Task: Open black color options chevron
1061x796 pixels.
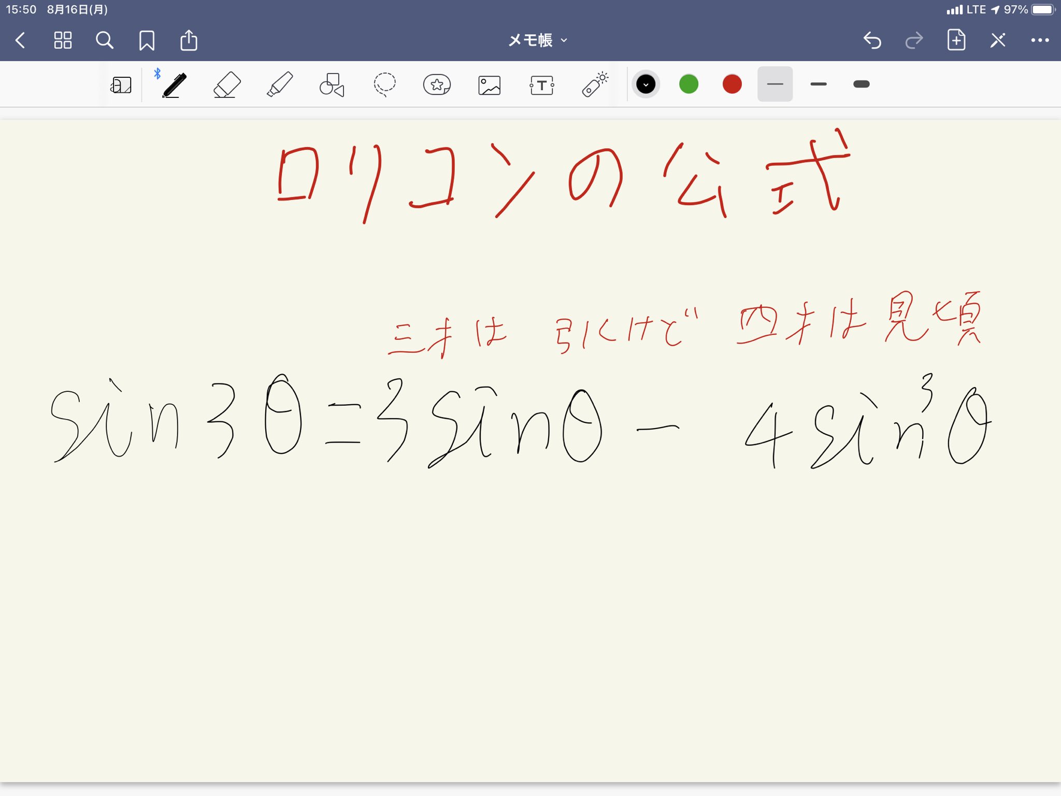Action: click(646, 84)
